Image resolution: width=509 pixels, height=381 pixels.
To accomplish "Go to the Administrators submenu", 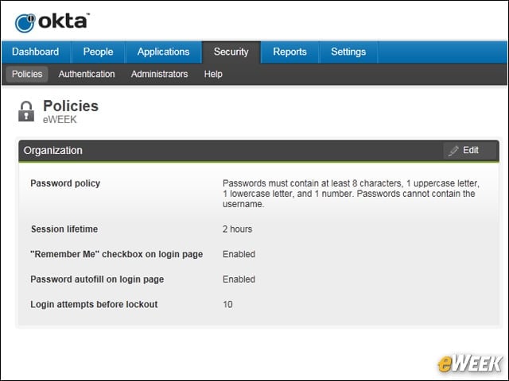I will (x=159, y=74).
